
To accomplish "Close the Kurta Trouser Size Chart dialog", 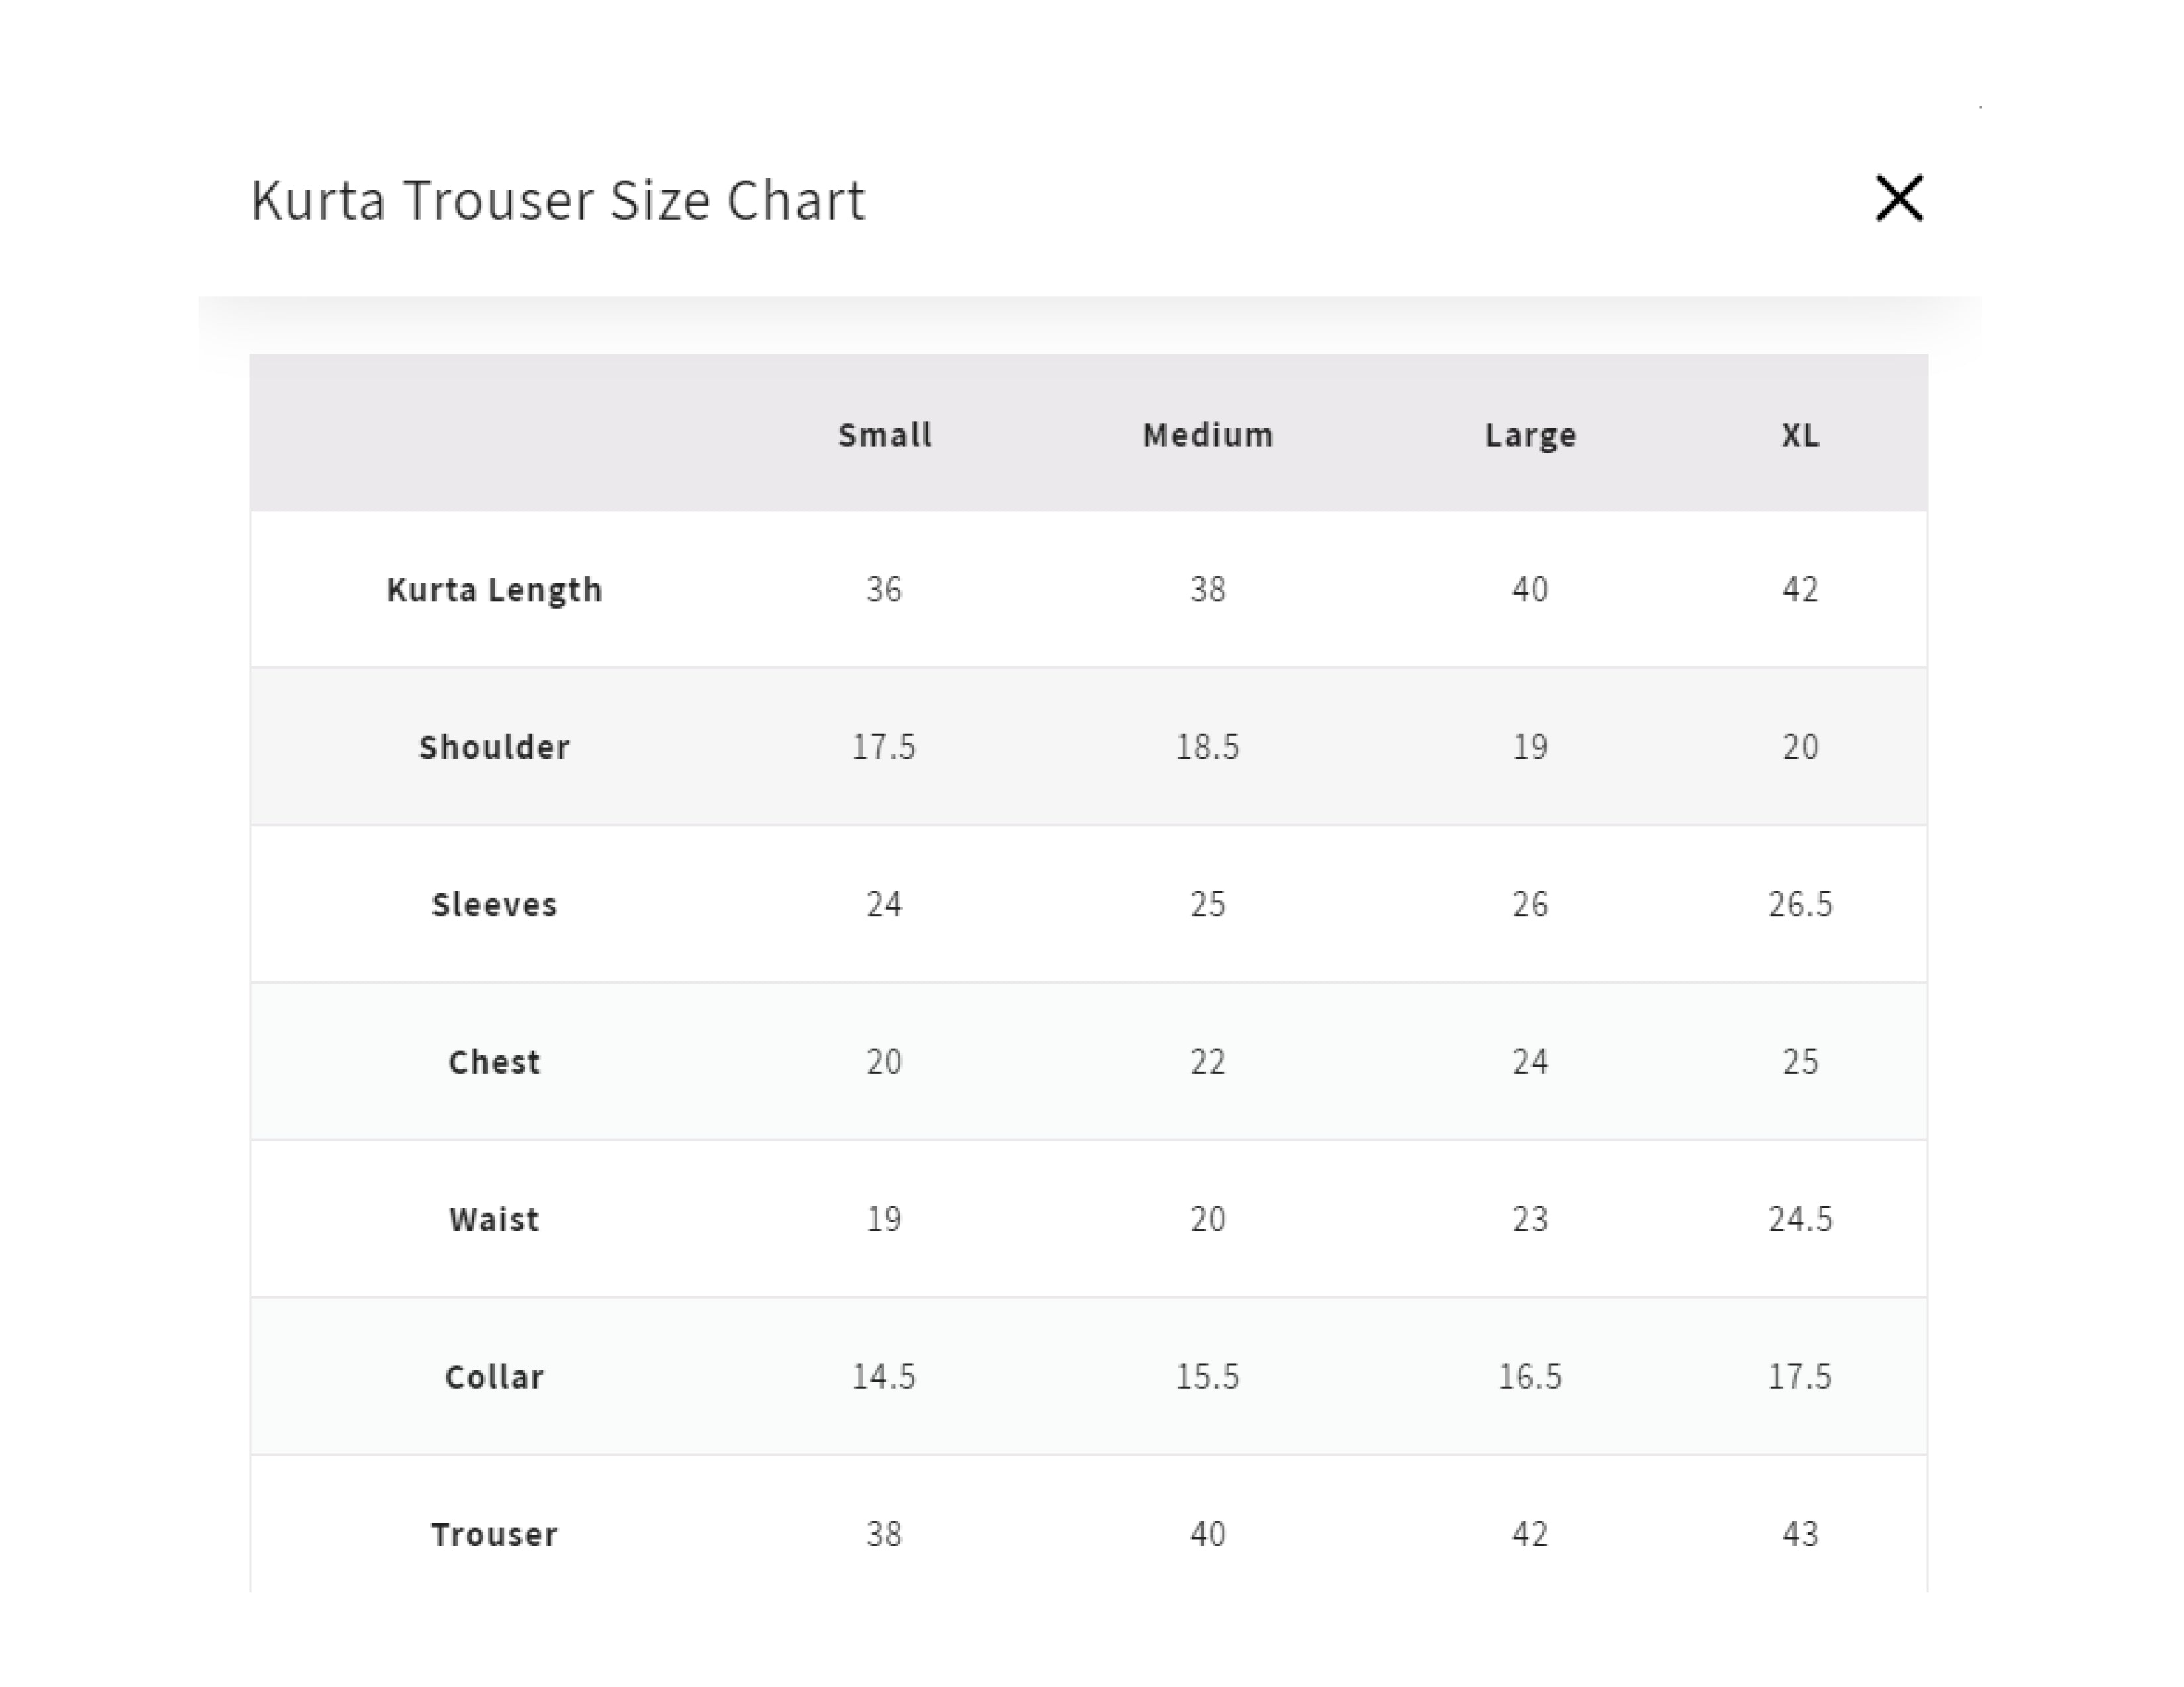I will coord(1899,198).
